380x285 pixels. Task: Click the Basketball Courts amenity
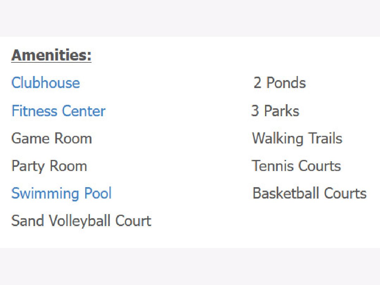point(309,193)
